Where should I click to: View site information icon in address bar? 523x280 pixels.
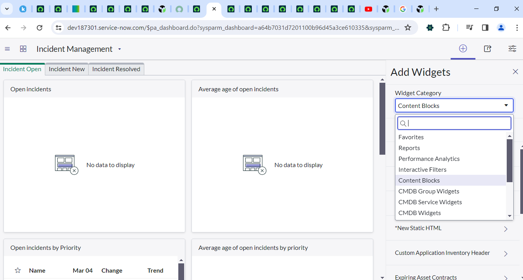[58, 27]
